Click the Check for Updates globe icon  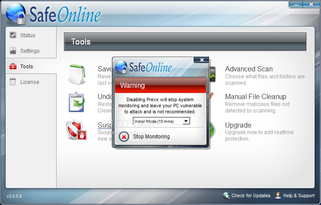226,195
